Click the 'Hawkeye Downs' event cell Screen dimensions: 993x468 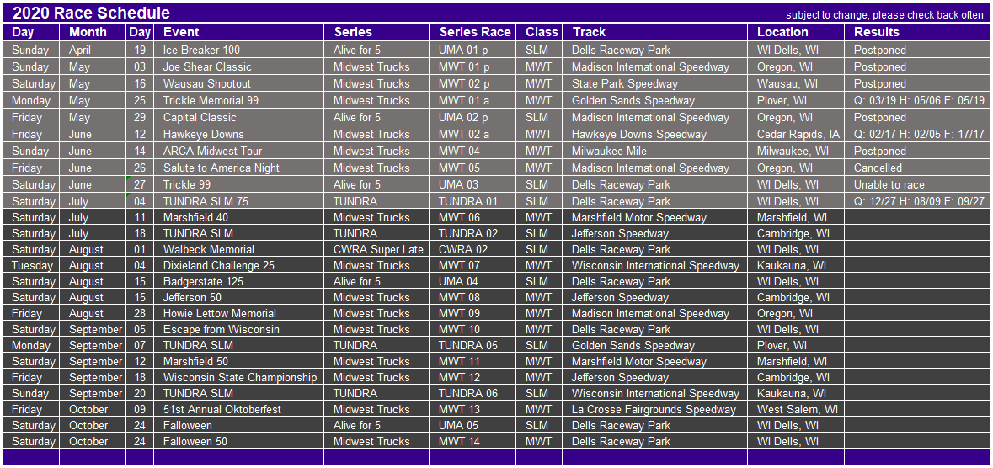(x=238, y=135)
